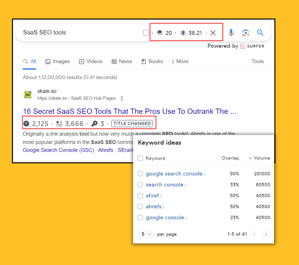Click the skale.so site favicon
The image size is (299, 265).
28,95
